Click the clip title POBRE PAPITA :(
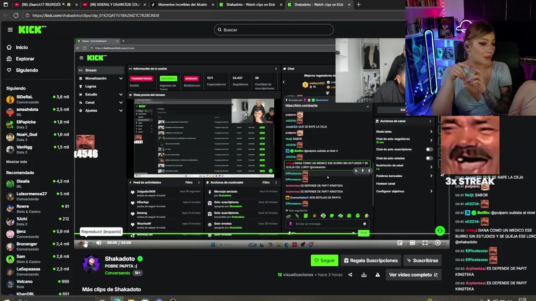The image size is (536, 301). (121, 266)
